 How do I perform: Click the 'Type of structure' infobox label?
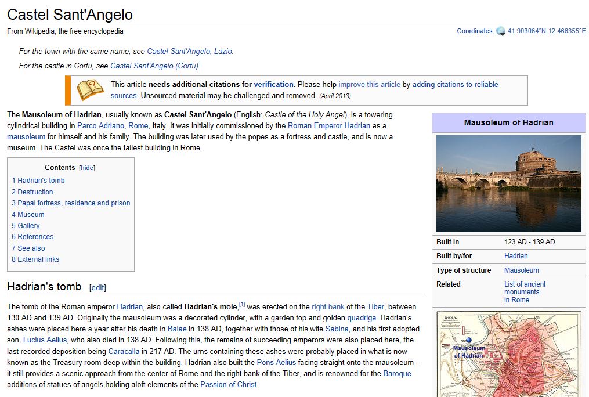(x=464, y=270)
